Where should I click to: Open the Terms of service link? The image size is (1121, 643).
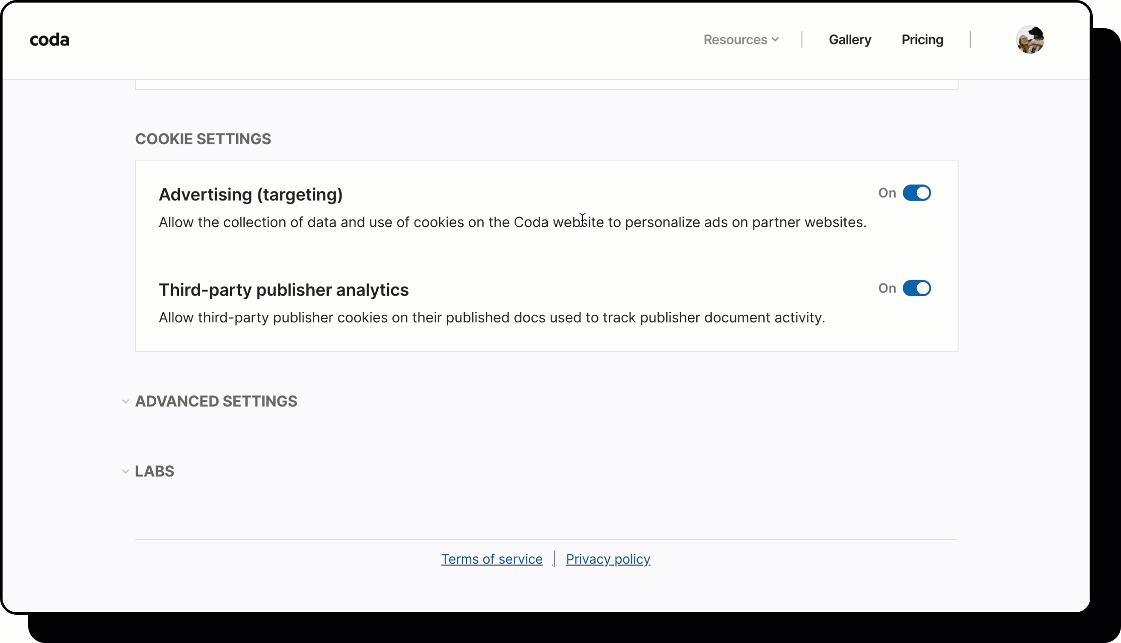[x=491, y=559]
